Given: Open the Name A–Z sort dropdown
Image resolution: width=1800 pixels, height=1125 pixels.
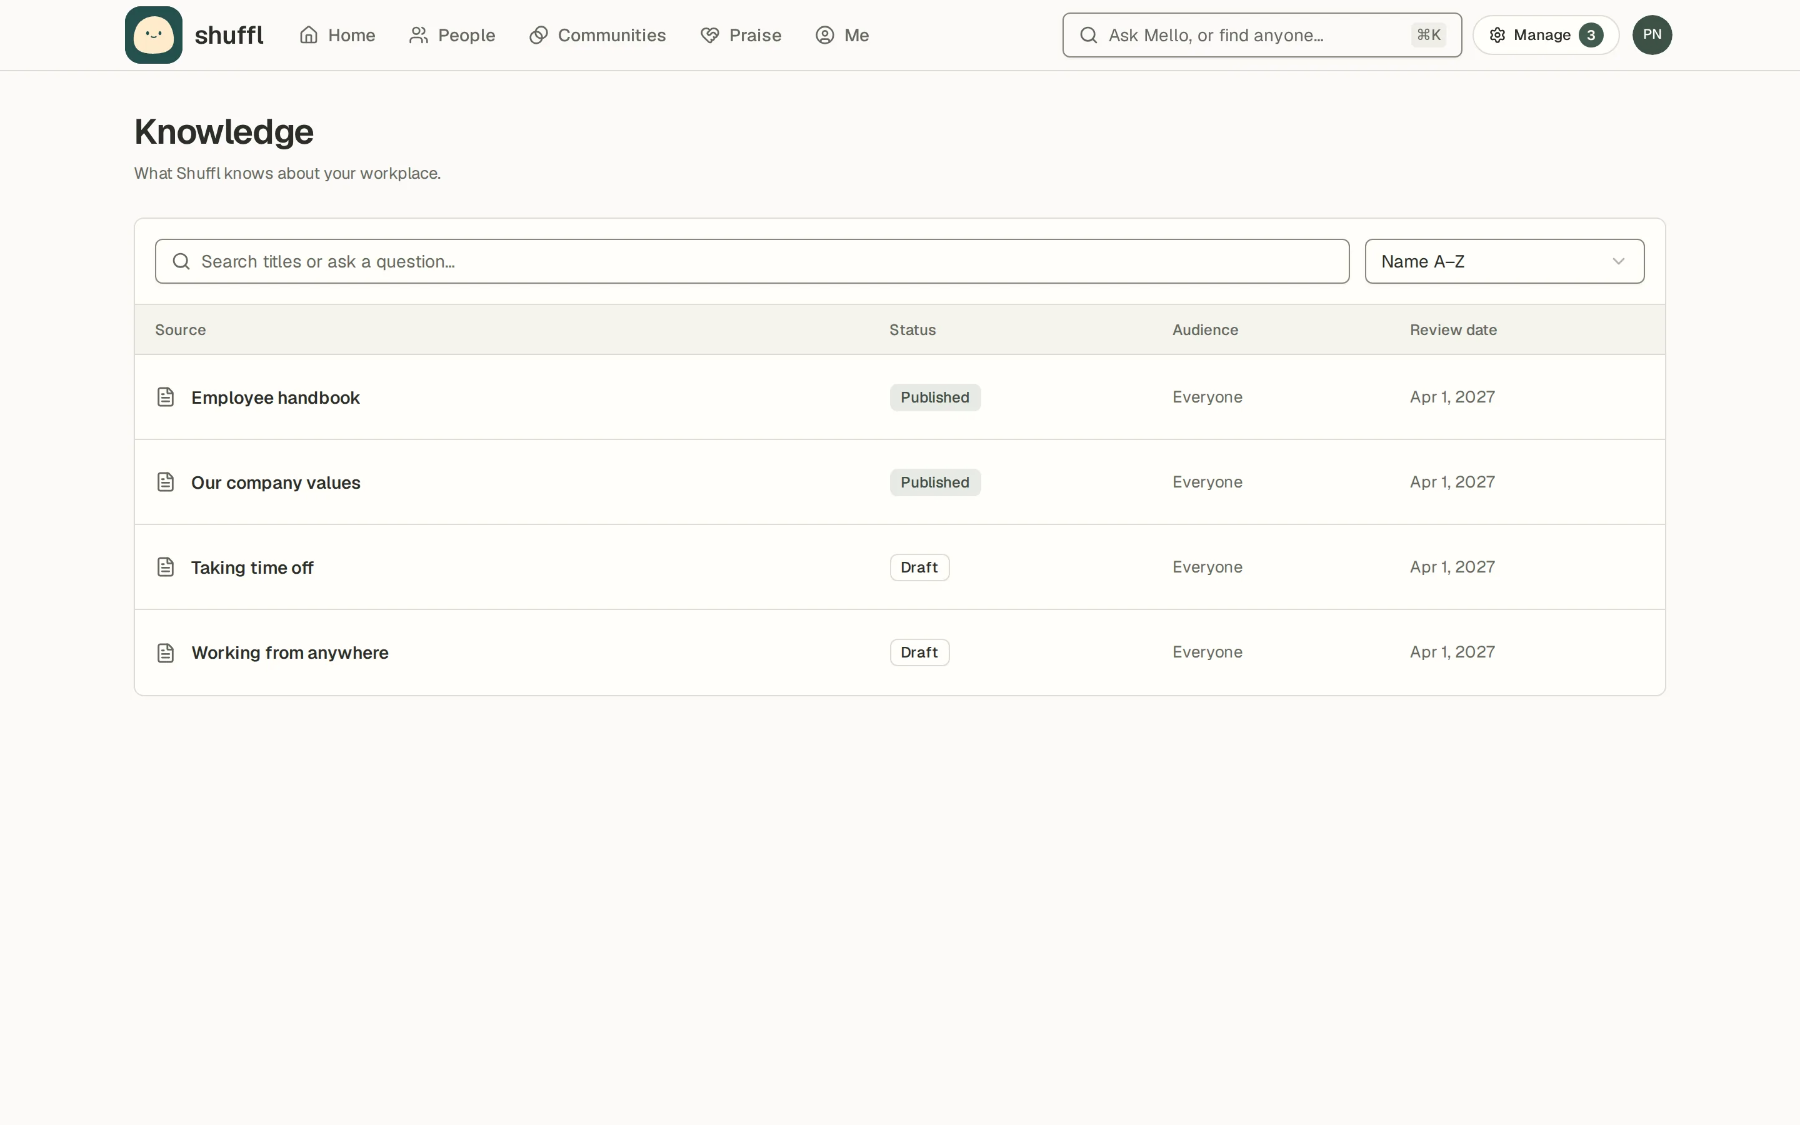Looking at the screenshot, I should 1504,261.
